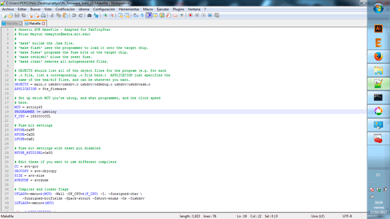Image resolution: width=390 pixels, height=219 pixels.
Task: Switch to the command prompt taskbar window
Action: coord(379,98)
